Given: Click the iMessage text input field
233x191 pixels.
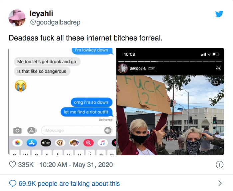Looking at the screenshot, I should coord(77,130).
